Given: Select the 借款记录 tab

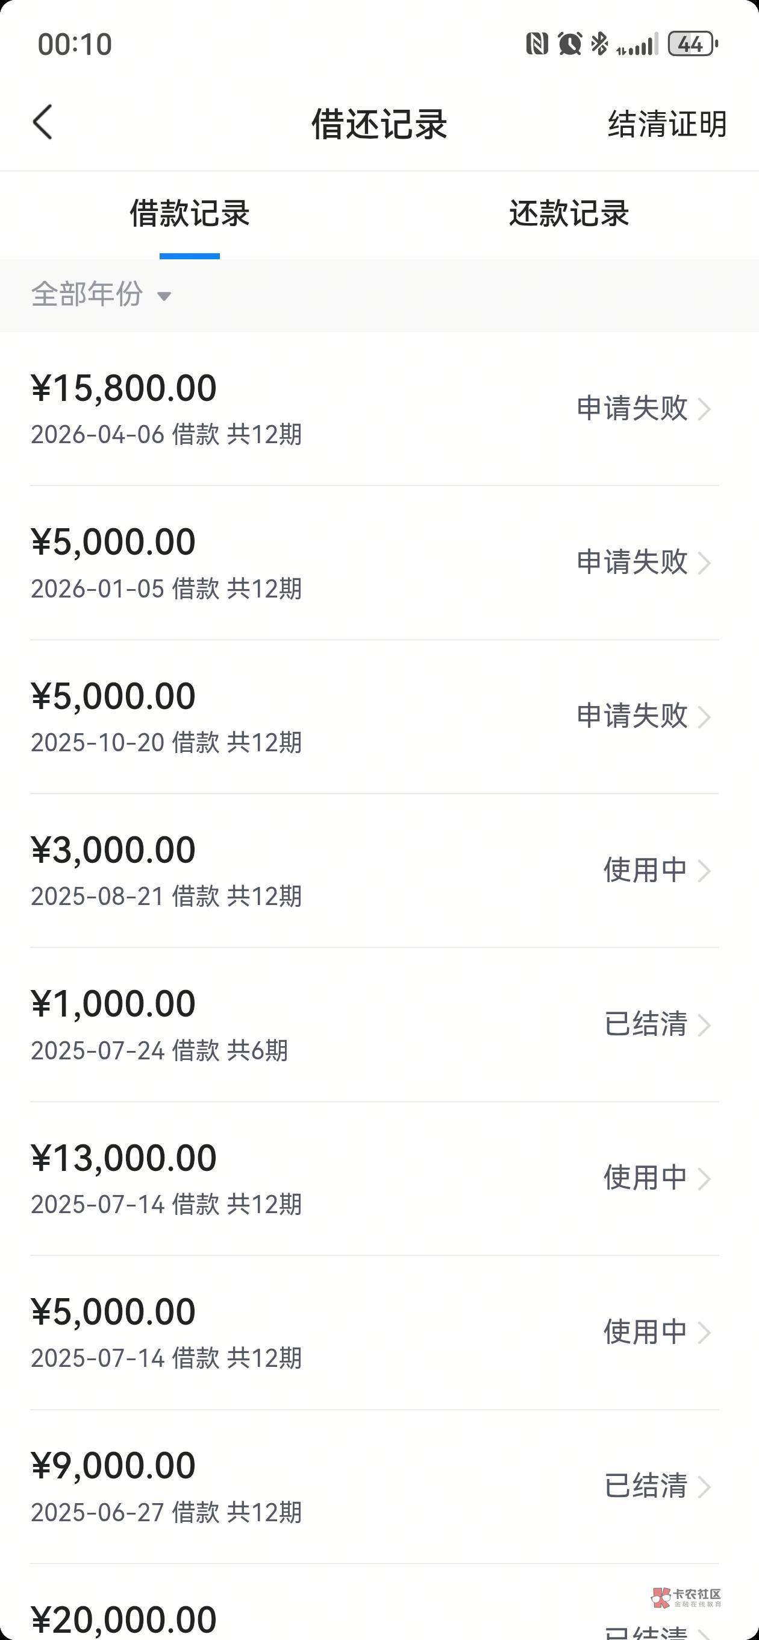Looking at the screenshot, I should 190,213.
